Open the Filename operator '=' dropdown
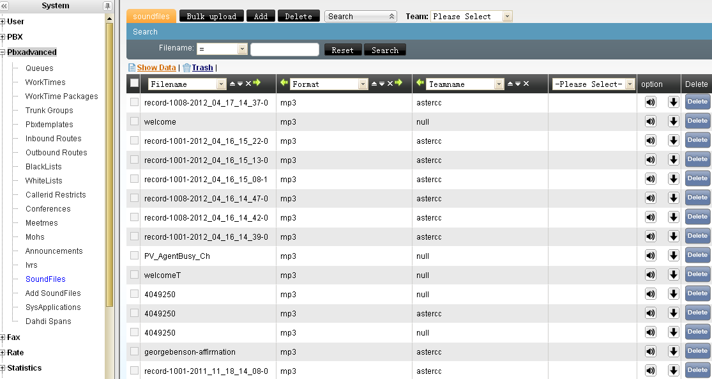The height and width of the screenshot is (379, 712). click(x=222, y=49)
